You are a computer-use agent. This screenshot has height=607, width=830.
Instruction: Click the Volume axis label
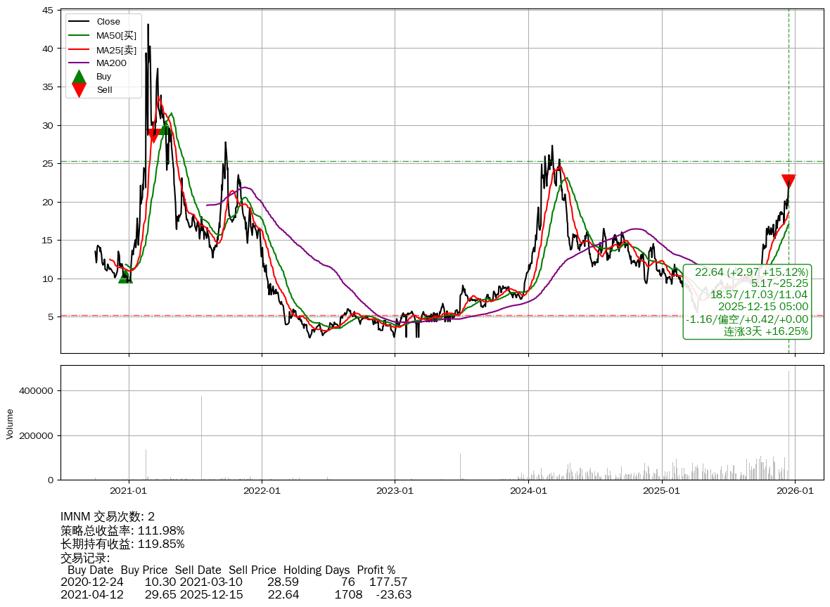(10, 423)
